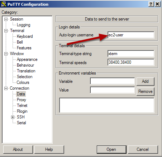The width and height of the screenshot is (162, 157).
Task: Click the About button
Action: tap(18, 149)
